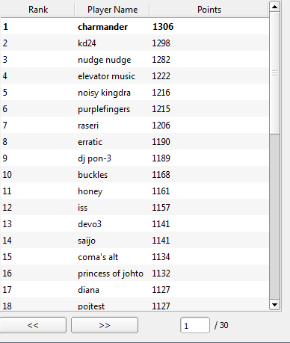Select the purplefingers row
This screenshot has width=290, height=343.
(135, 109)
